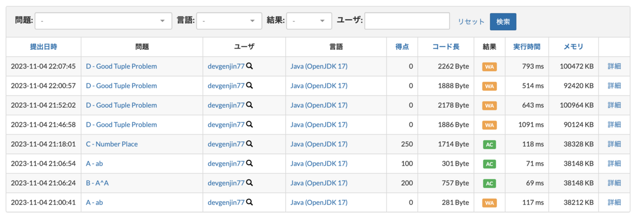The width and height of the screenshot is (639, 222).
Task: Open devgenjin77 profile in C - Number Place row
Action: (x=226, y=144)
